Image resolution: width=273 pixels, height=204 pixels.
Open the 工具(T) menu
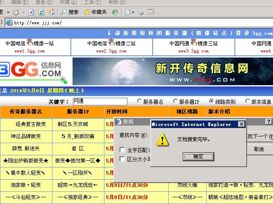[x=92, y=2]
